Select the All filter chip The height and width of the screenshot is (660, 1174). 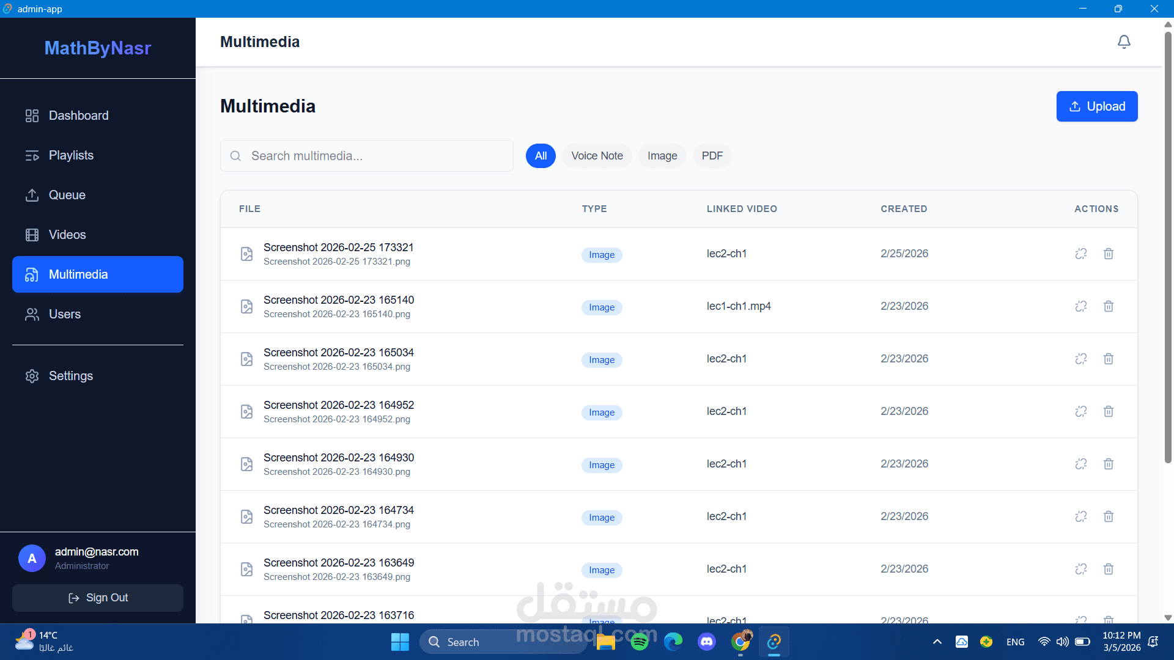click(541, 156)
